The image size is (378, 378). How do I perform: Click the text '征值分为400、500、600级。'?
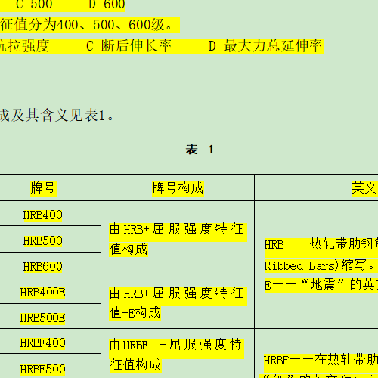[x=87, y=25]
